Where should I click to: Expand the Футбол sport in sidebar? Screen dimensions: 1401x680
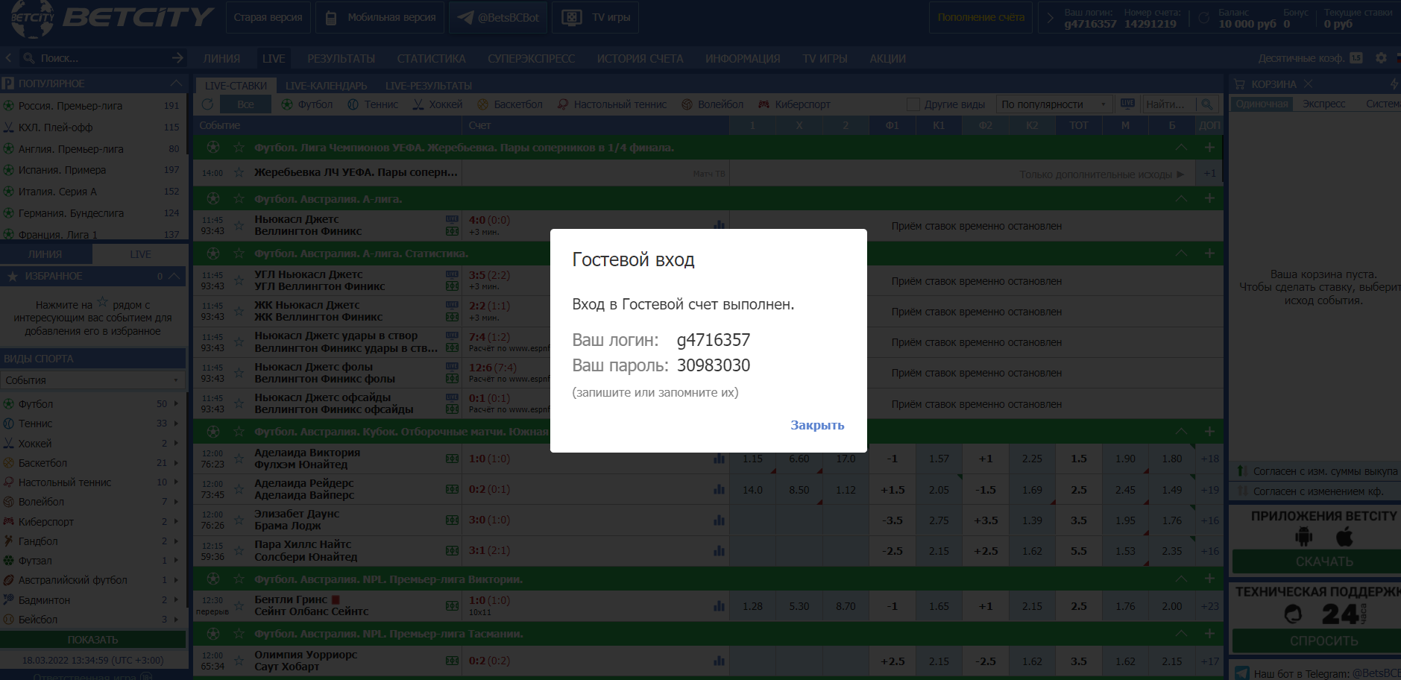[177, 403]
